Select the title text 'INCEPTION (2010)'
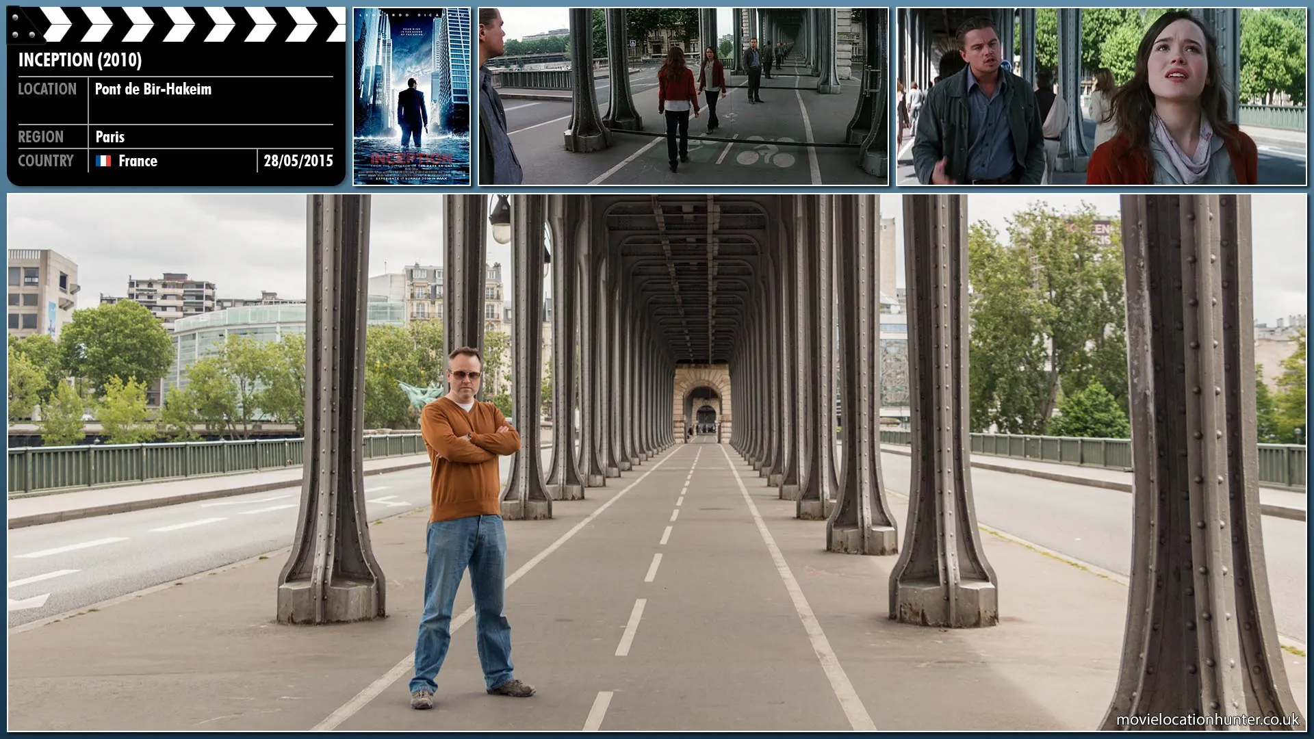Image resolution: width=1314 pixels, height=739 pixels. pos(80,60)
